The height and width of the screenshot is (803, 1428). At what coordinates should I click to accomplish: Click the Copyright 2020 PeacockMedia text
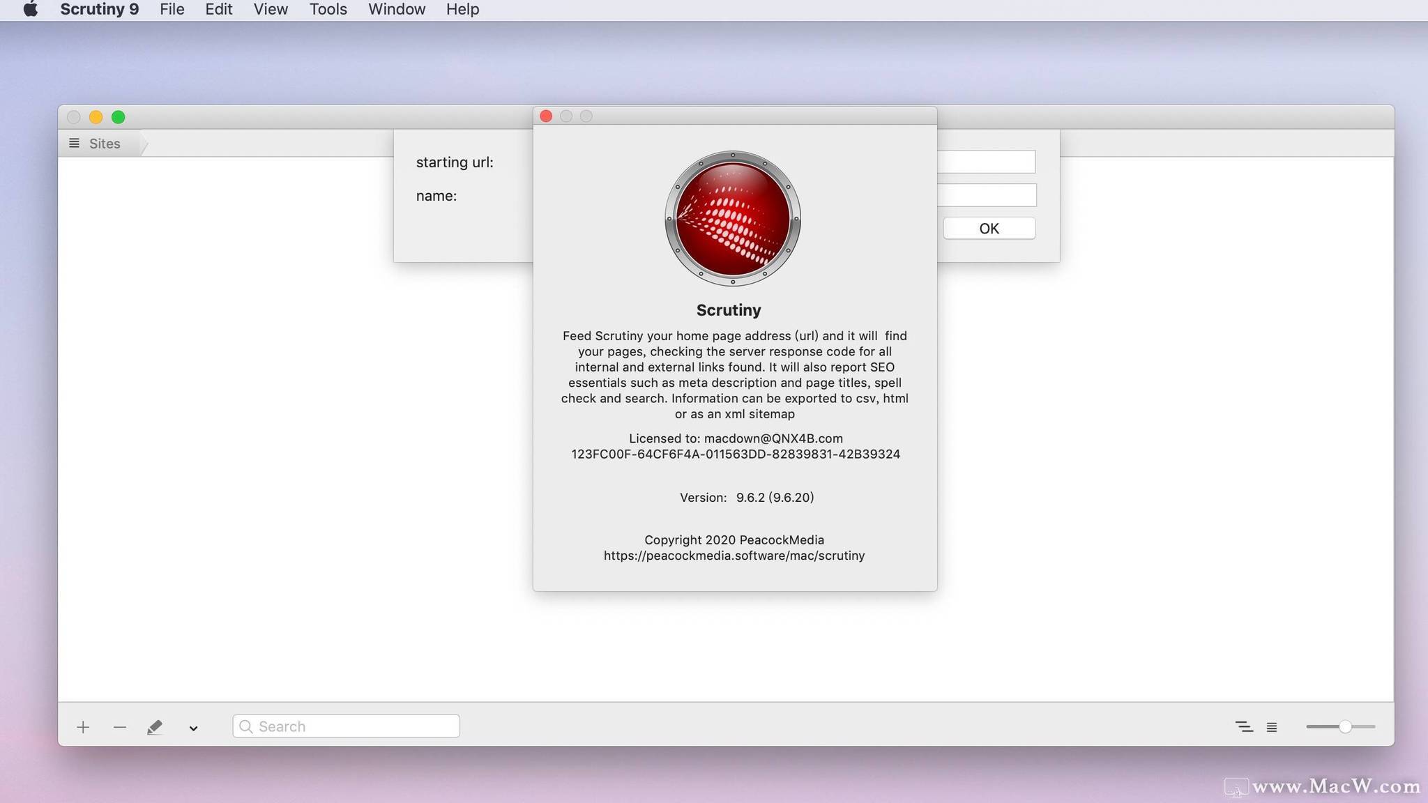(x=734, y=540)
